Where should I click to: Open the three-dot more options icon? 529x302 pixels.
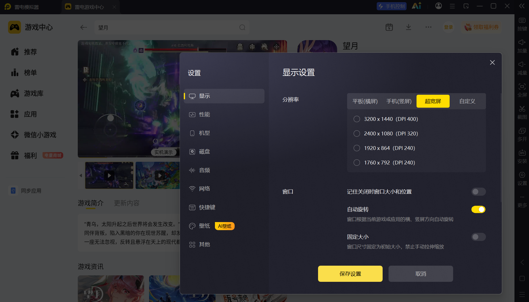428,27
